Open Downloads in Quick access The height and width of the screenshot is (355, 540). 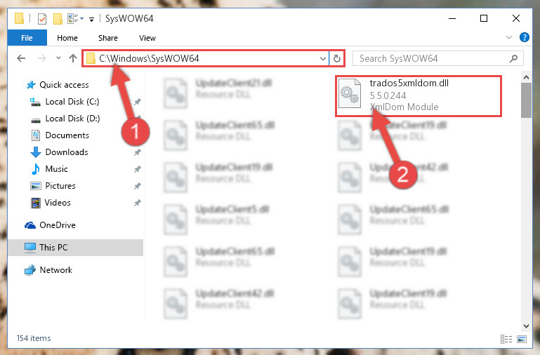coord(67,152)
